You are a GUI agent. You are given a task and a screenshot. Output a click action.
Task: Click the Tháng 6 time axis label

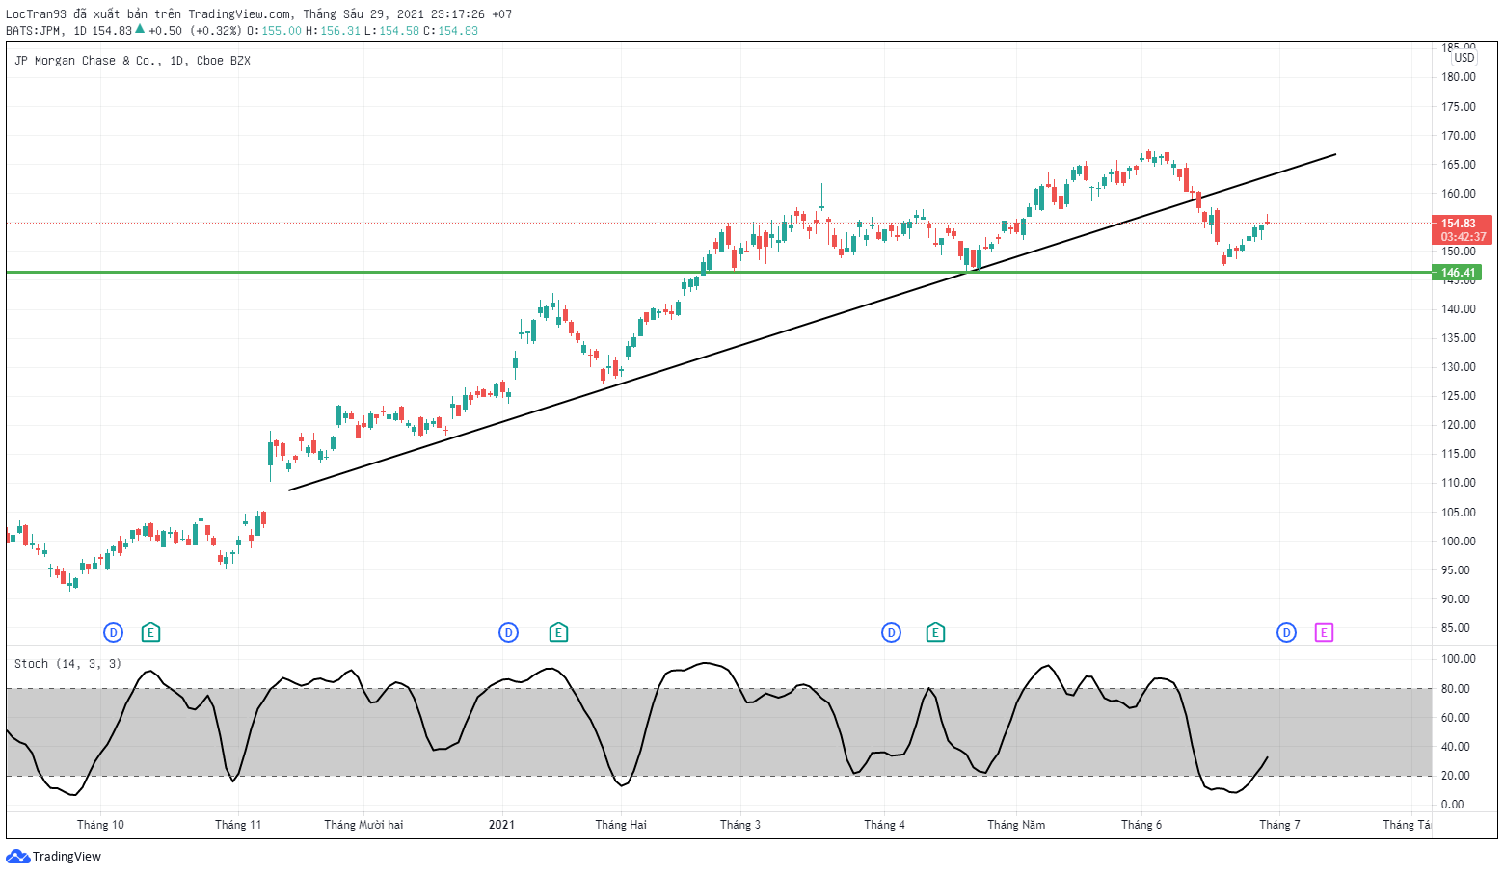(x=1141, y=825)
